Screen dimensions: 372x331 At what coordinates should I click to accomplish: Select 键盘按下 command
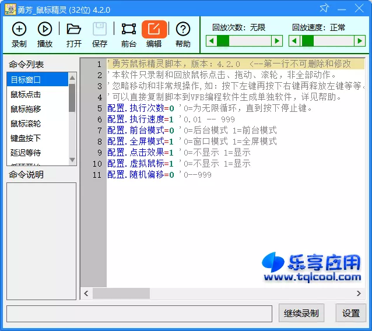click(37, 138)
